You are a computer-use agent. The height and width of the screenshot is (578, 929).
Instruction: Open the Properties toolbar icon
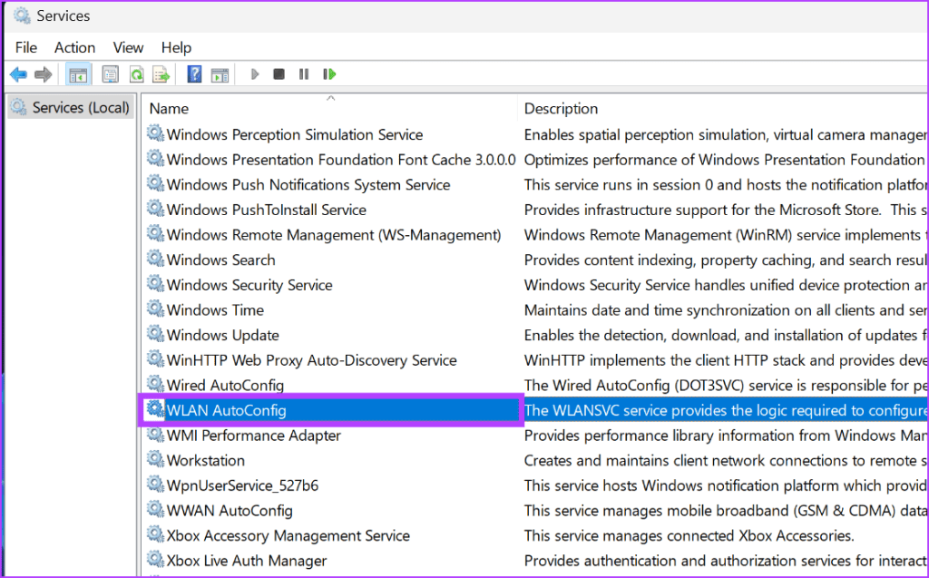(110, 74)
